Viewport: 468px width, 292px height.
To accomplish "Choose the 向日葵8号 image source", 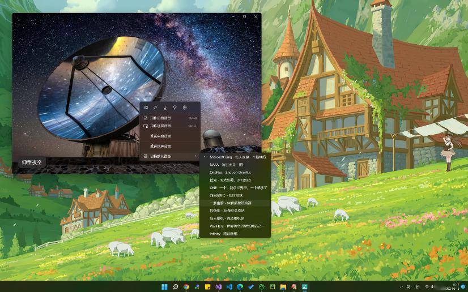I will tap(235, 195).
